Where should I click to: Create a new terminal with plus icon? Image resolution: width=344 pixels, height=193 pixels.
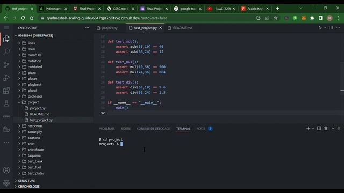[x=308, y=129]
